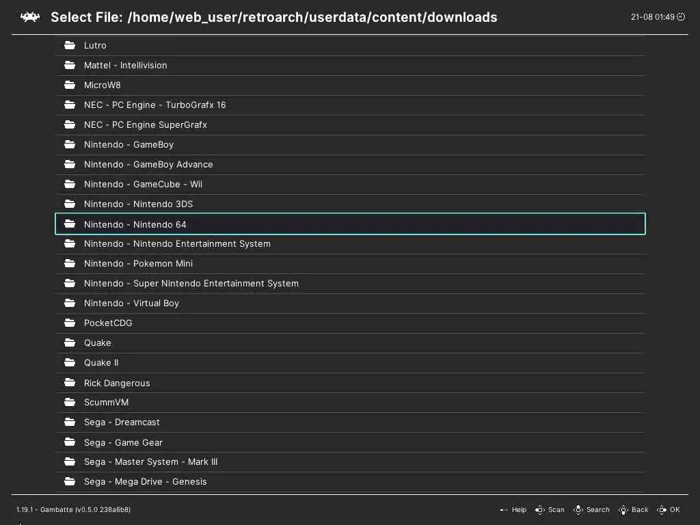Click the folder icon for MicroW8
Screen dimensions: 700x525
(70, 85)
